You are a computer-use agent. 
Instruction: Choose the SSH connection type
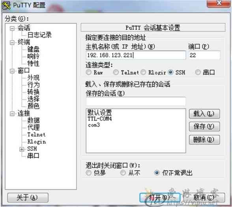tap(170, 72)
